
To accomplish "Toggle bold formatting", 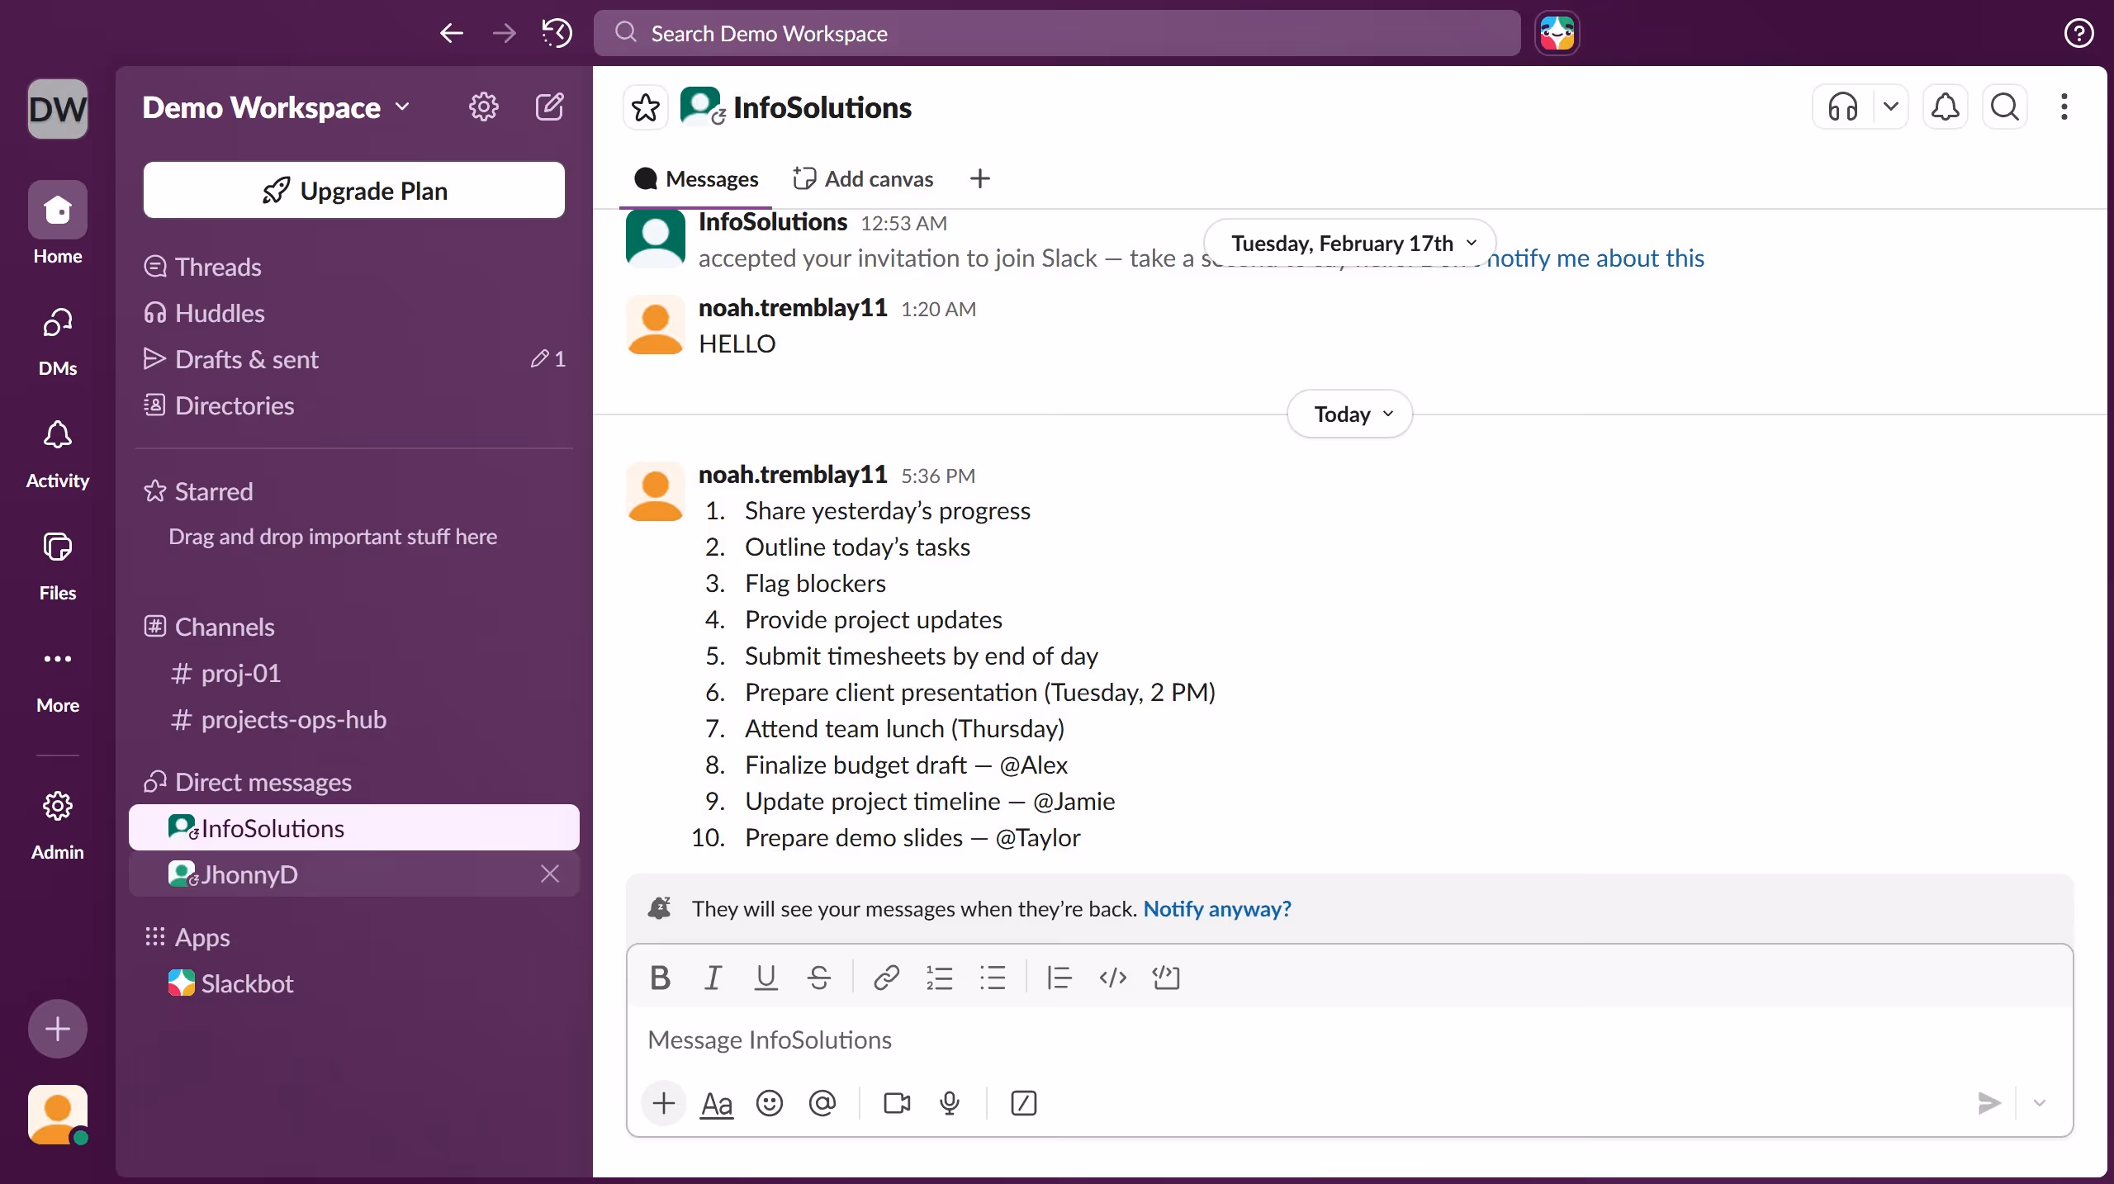I will click(660, 978).
